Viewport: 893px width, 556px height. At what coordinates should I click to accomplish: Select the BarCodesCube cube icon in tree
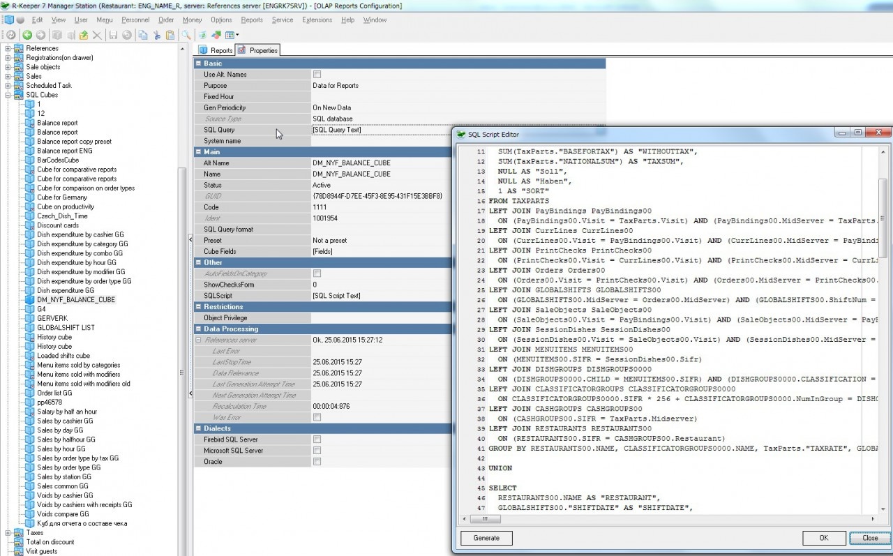click(x=29, y=160)
